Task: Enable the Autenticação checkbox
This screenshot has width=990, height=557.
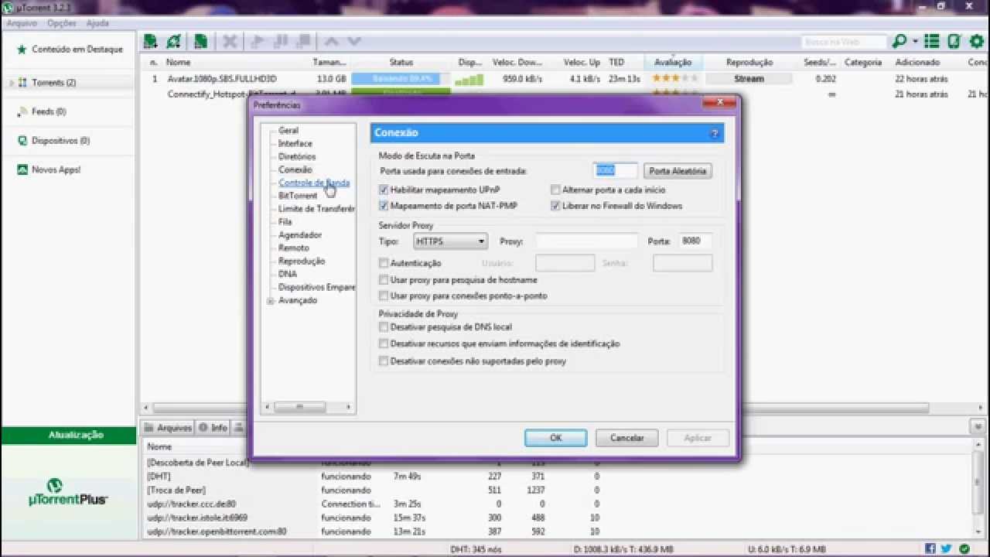Action: click(x=384, y=263)
